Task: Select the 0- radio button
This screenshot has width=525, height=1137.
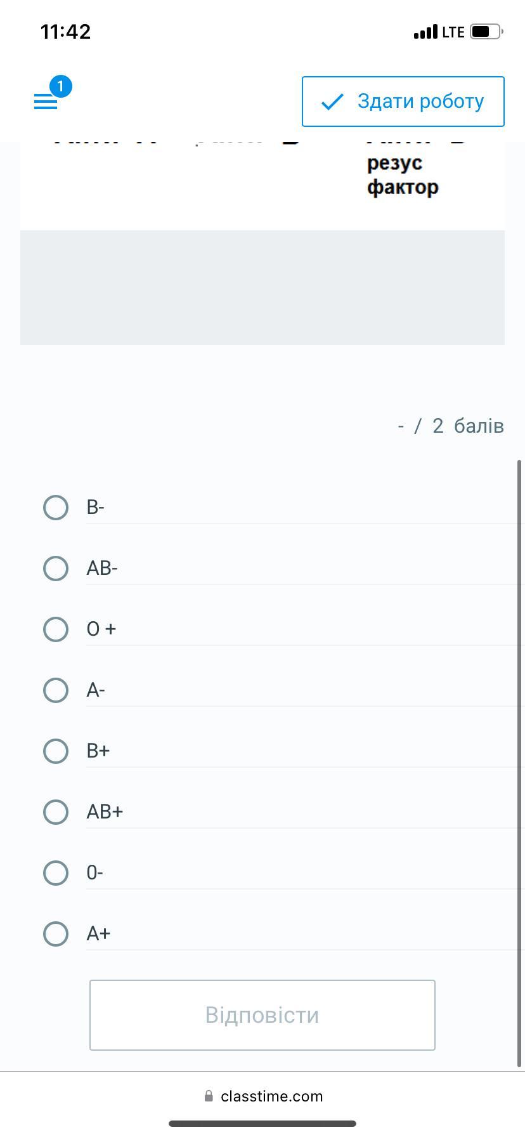Action: [x=56, y=873]
